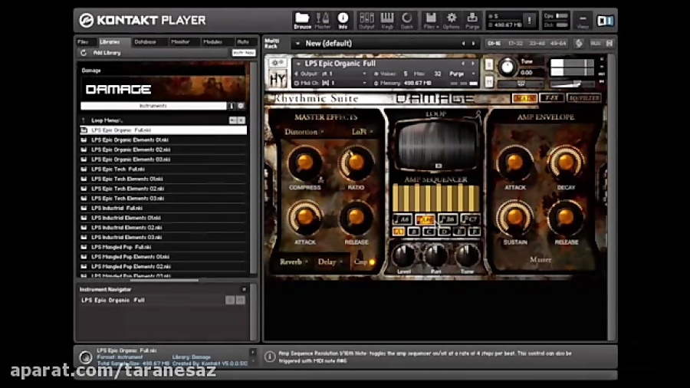The height and width of the screenshot is (388, 690).
Task: Click the rack master tune wrench icon
Action: tap(579, 43)
